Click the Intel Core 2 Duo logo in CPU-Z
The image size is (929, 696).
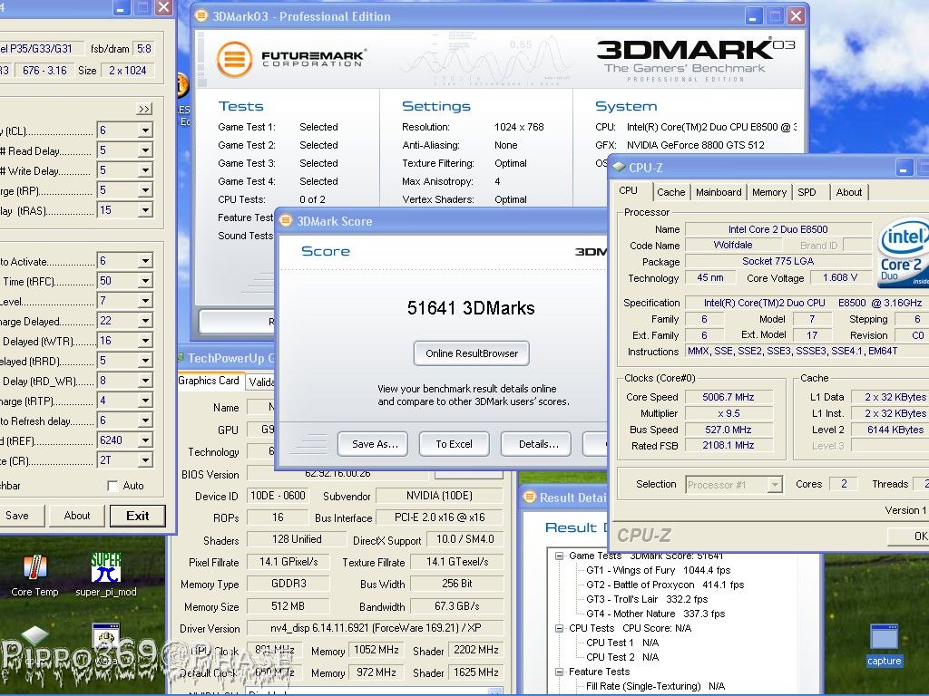click(903, 253)
